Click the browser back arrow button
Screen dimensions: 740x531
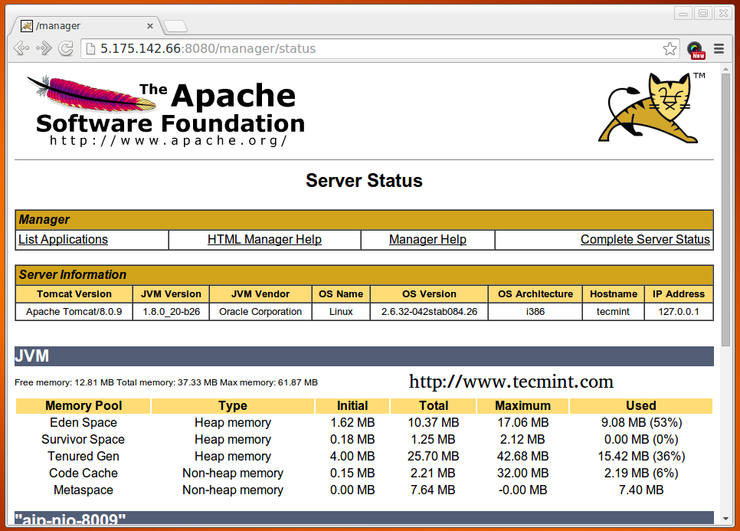(21, 48)
